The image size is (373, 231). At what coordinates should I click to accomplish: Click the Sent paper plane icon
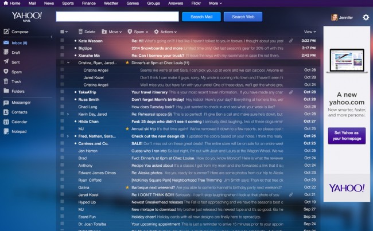pyautogui.click(x=6, y=61)
